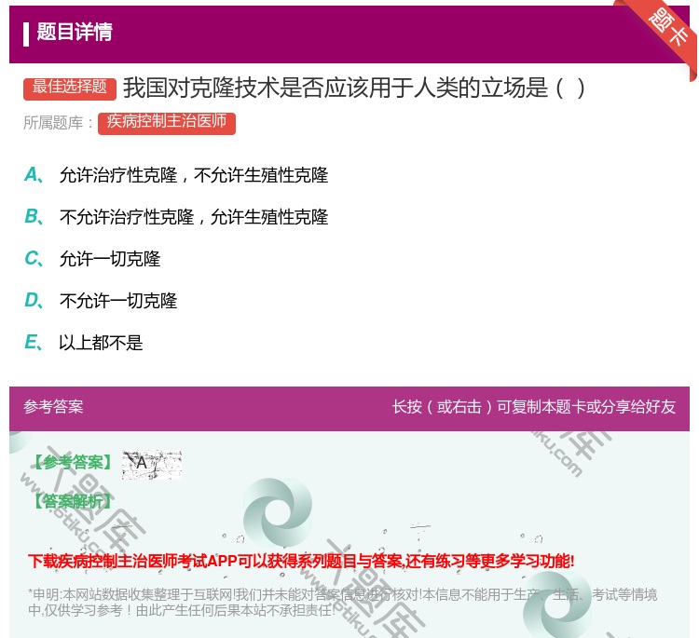Click the 长按（或右击）可复制本题卡 hint text
The width and height of the screenshot is (699, 638).
[x=534, y=406]
